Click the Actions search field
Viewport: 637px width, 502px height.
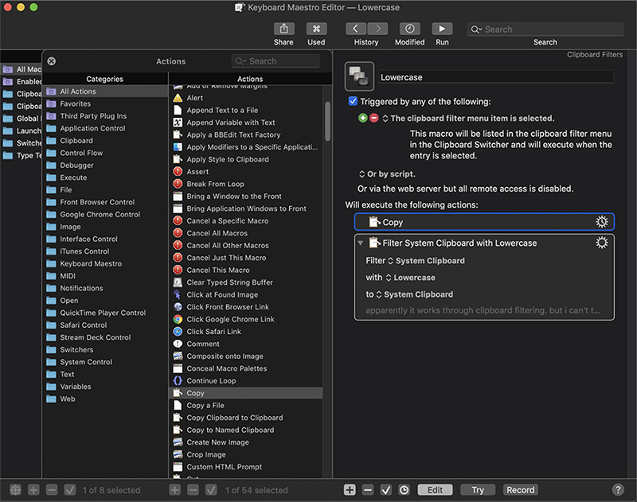[x=276, y=61]
